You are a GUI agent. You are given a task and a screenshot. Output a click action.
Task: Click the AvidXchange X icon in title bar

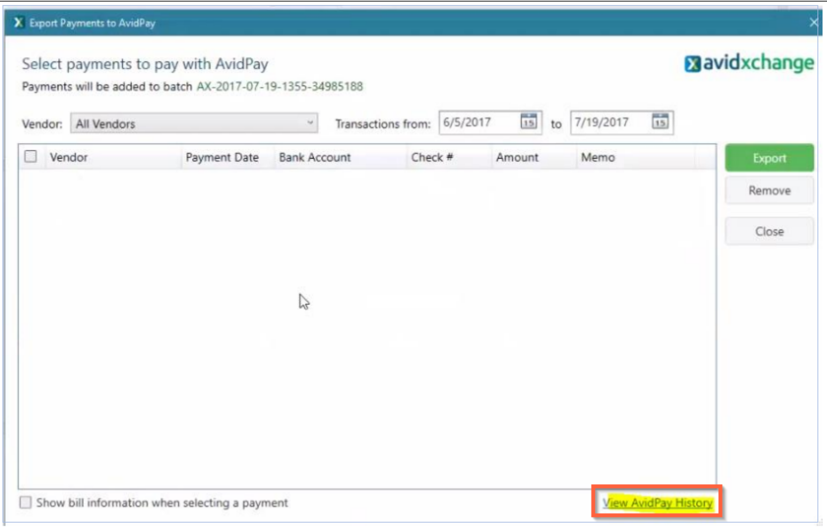tap(18, 22)
